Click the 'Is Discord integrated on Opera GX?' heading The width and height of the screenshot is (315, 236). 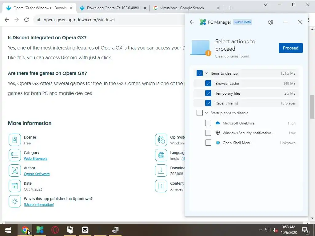coord(47,38)
